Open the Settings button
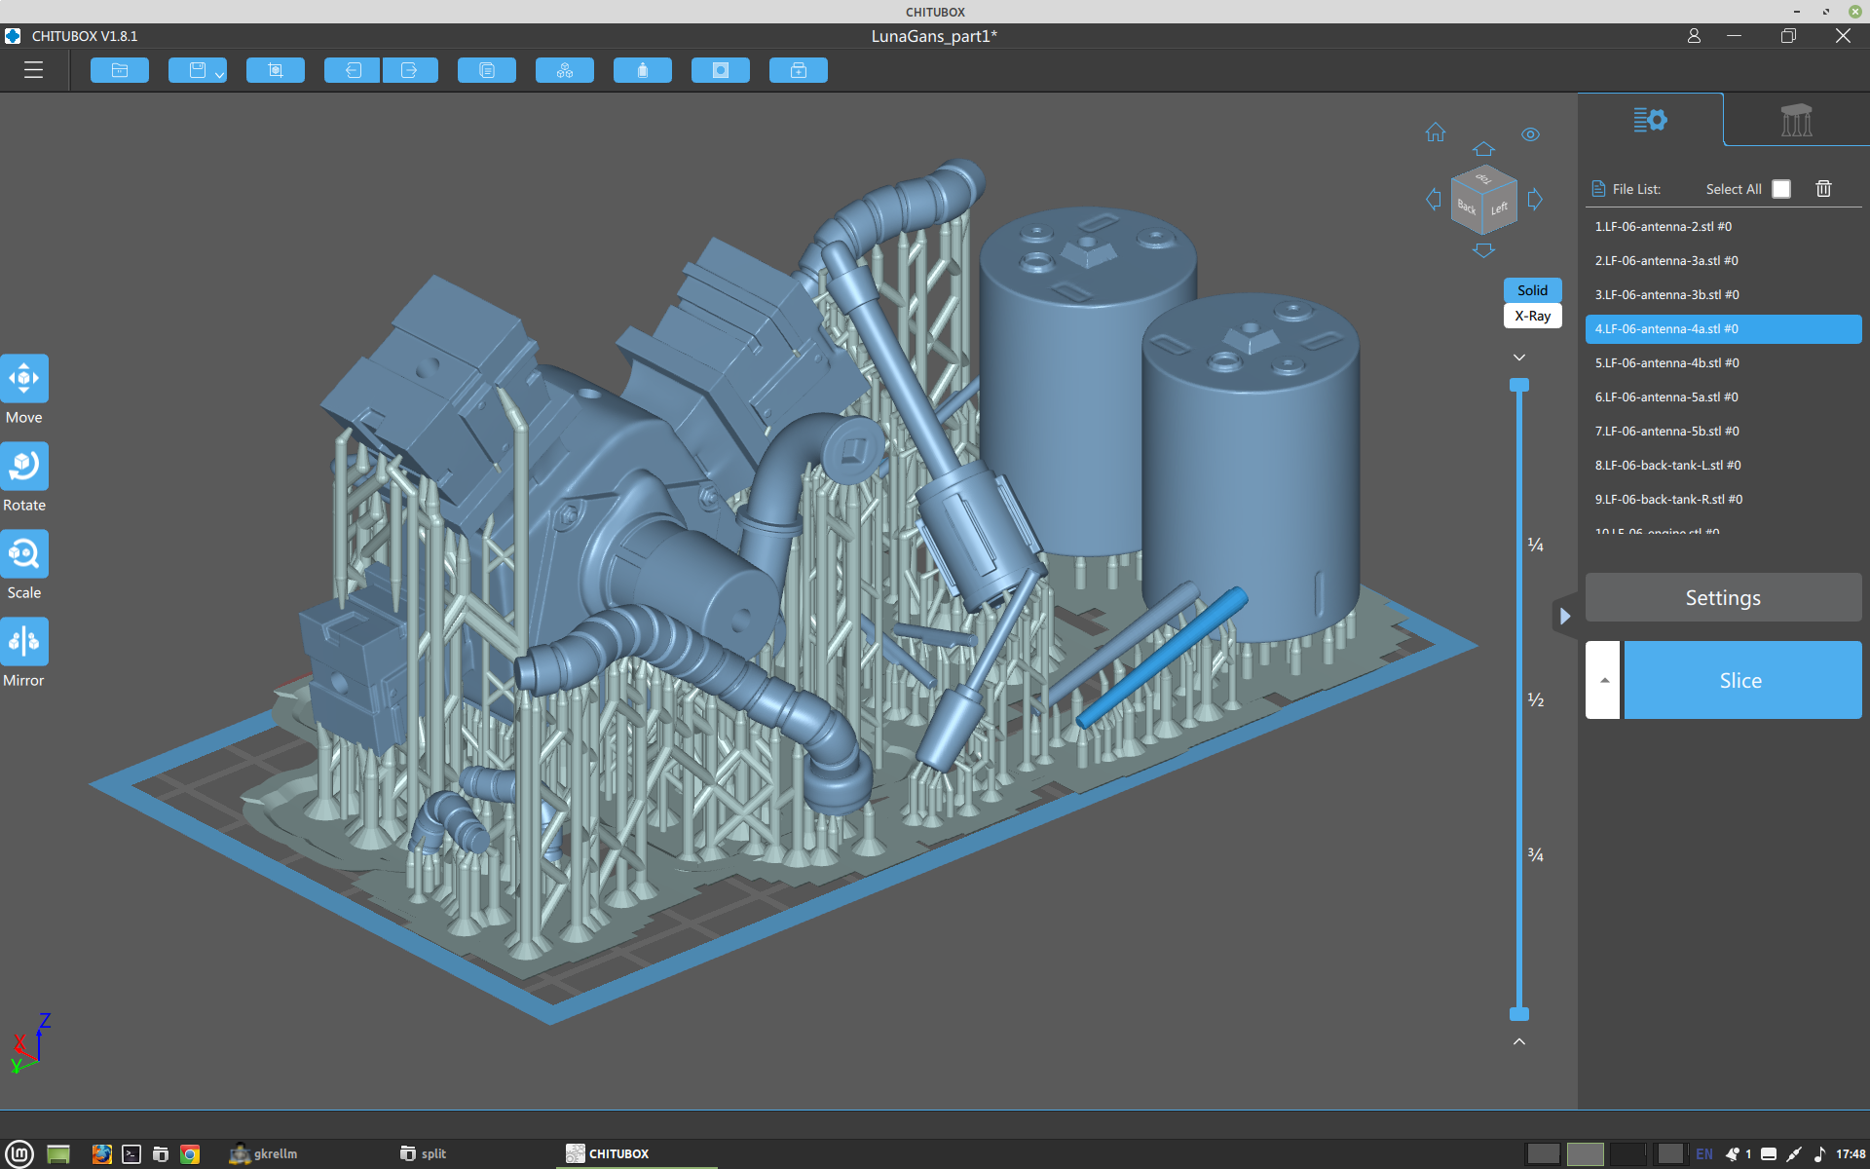Screen dimensions: 1870x1169 (x=1722, y=597)
